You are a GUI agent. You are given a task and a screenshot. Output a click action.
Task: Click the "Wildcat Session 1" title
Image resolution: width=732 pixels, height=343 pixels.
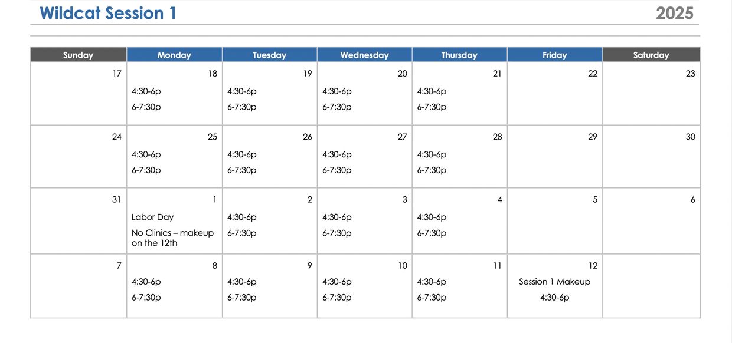(108, 13)
